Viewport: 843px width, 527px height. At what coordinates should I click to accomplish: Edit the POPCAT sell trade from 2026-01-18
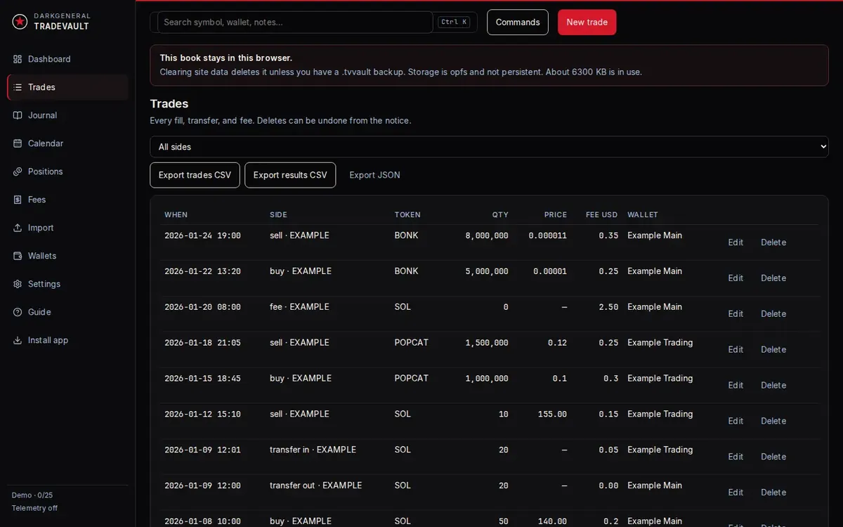click(x=736, y=350)
